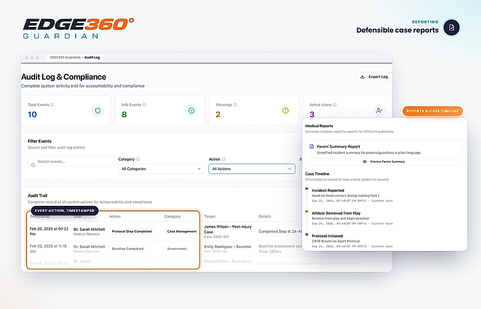Image resolution: width=481 pixels, height=309 pixels.
Task: Click the 'Filter Events' section heading
Action: click(x=40, y=141)
